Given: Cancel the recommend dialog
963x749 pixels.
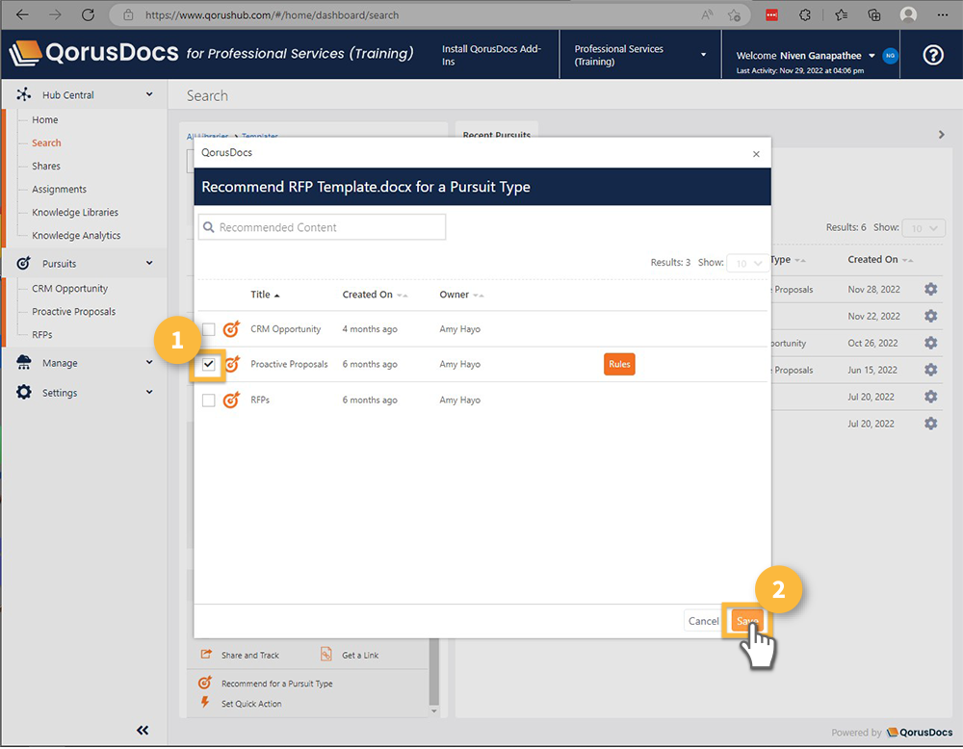Looking at the screenshot, I should pos(703,621).
